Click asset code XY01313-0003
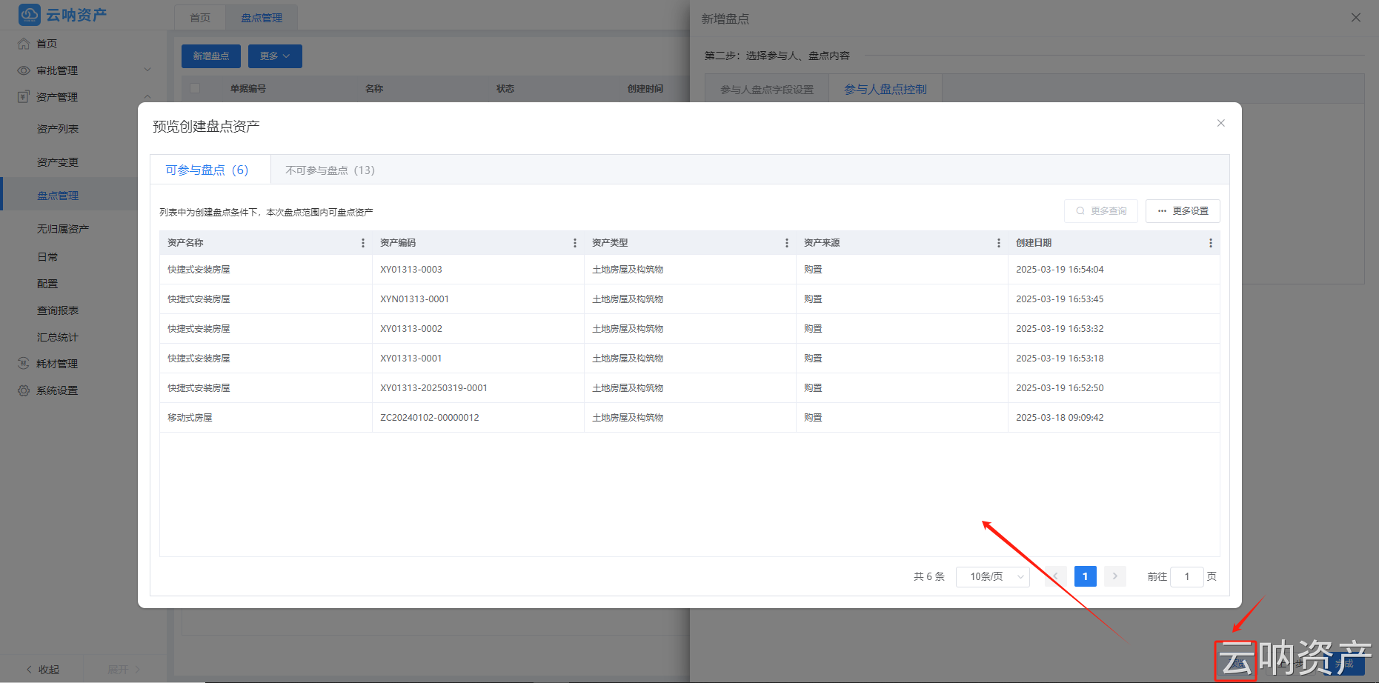Screen dimensions: 1379x683 click(x=411, y=270)
